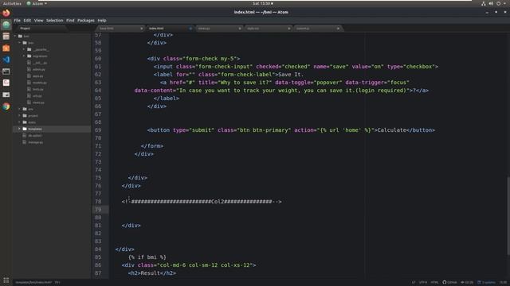This screenshot has height=286, width=510.
Task: Launch Firefox from the Ubuntu dock
Action: [6, 13]
